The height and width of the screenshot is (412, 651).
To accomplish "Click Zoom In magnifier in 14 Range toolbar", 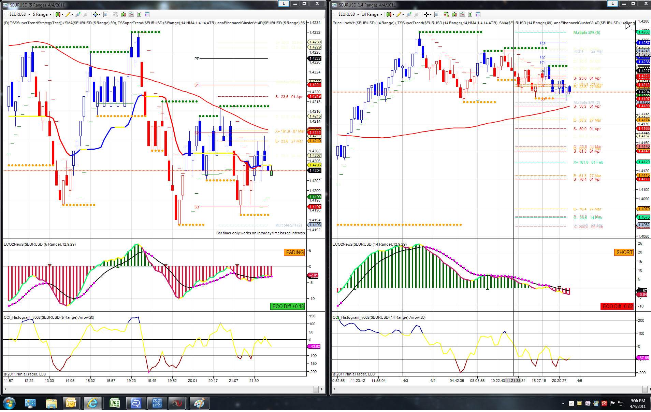I will coord(409,14).
